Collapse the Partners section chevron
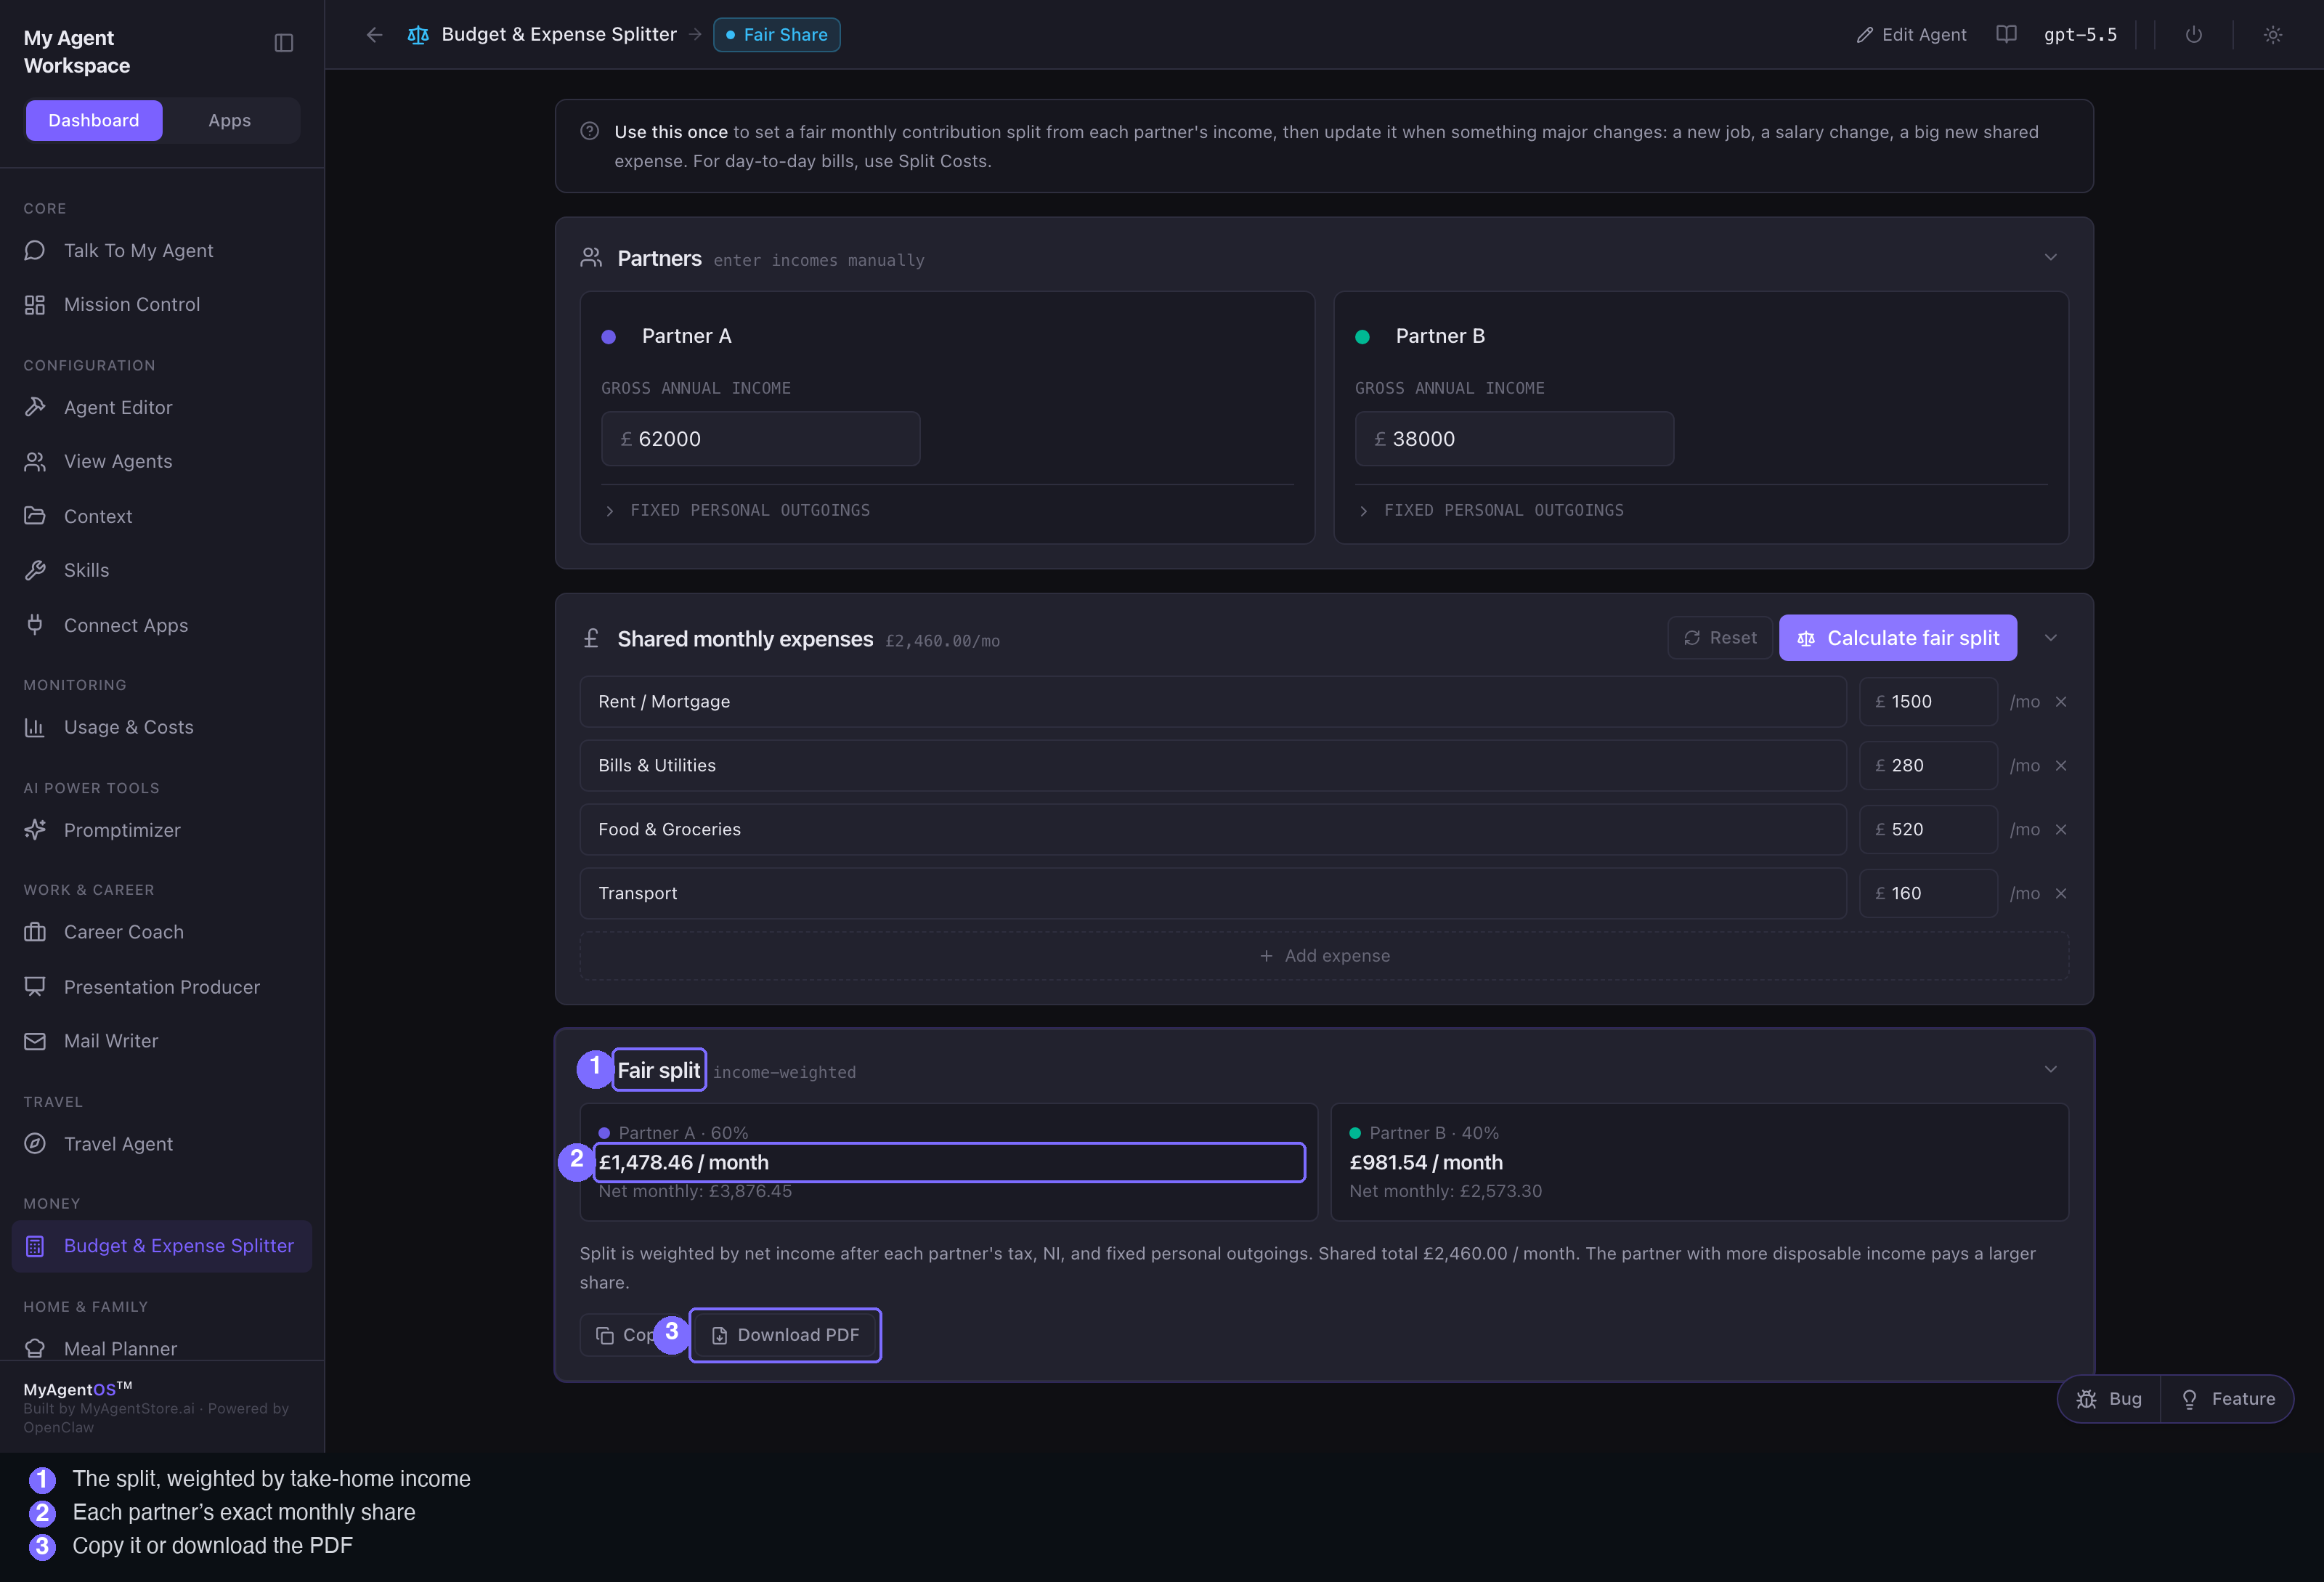 pyautogui.click(x=2051, y=258)
